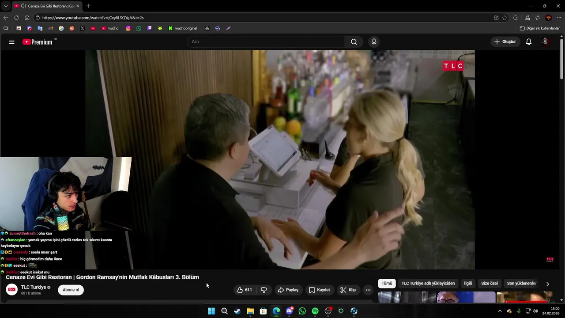Open Steam from the taskbar
Viewport: 565px width, 318px height.
pos(237,311)
